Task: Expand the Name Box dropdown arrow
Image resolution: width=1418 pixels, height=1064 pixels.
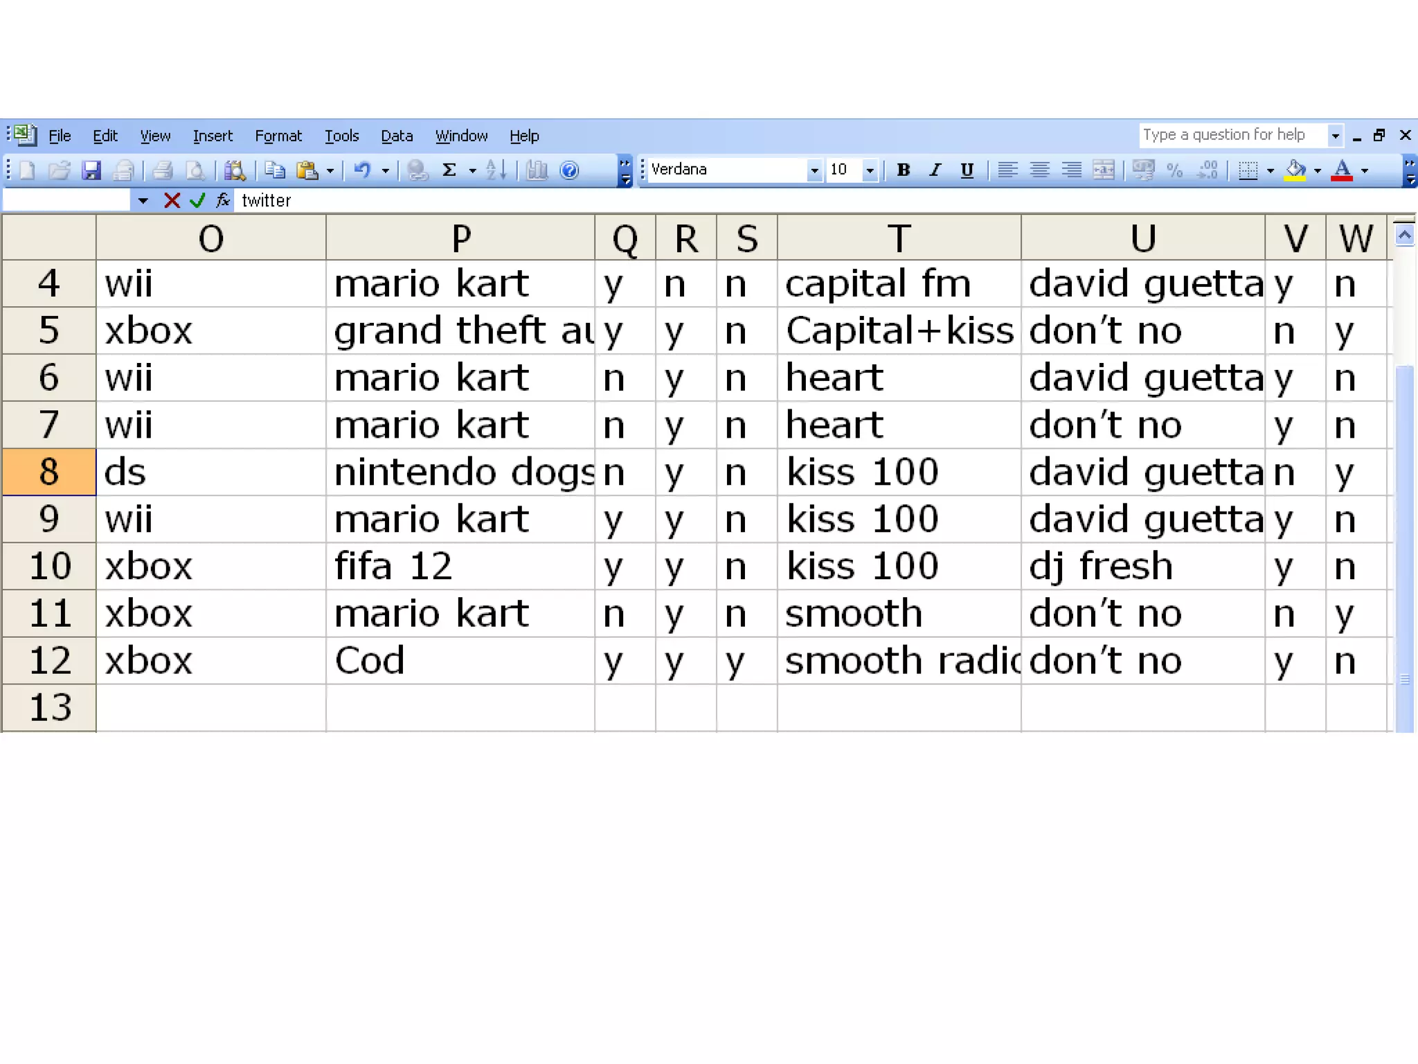Action: coord(143,201)
